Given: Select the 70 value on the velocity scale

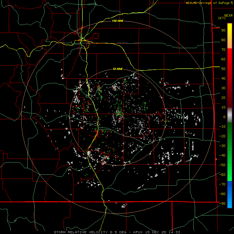Looking at the screenshot, I should [223, 50].
